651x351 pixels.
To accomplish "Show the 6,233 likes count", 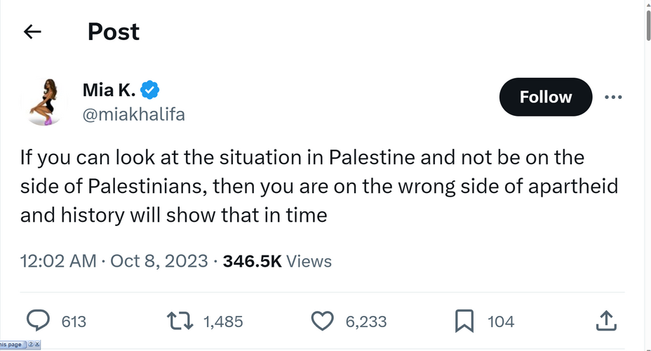I will point(366,322).
